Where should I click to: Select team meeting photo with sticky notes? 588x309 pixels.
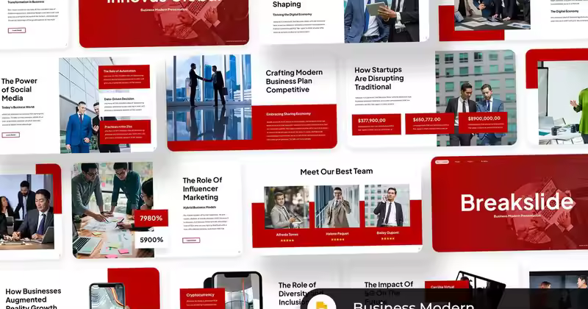[112, 210]
